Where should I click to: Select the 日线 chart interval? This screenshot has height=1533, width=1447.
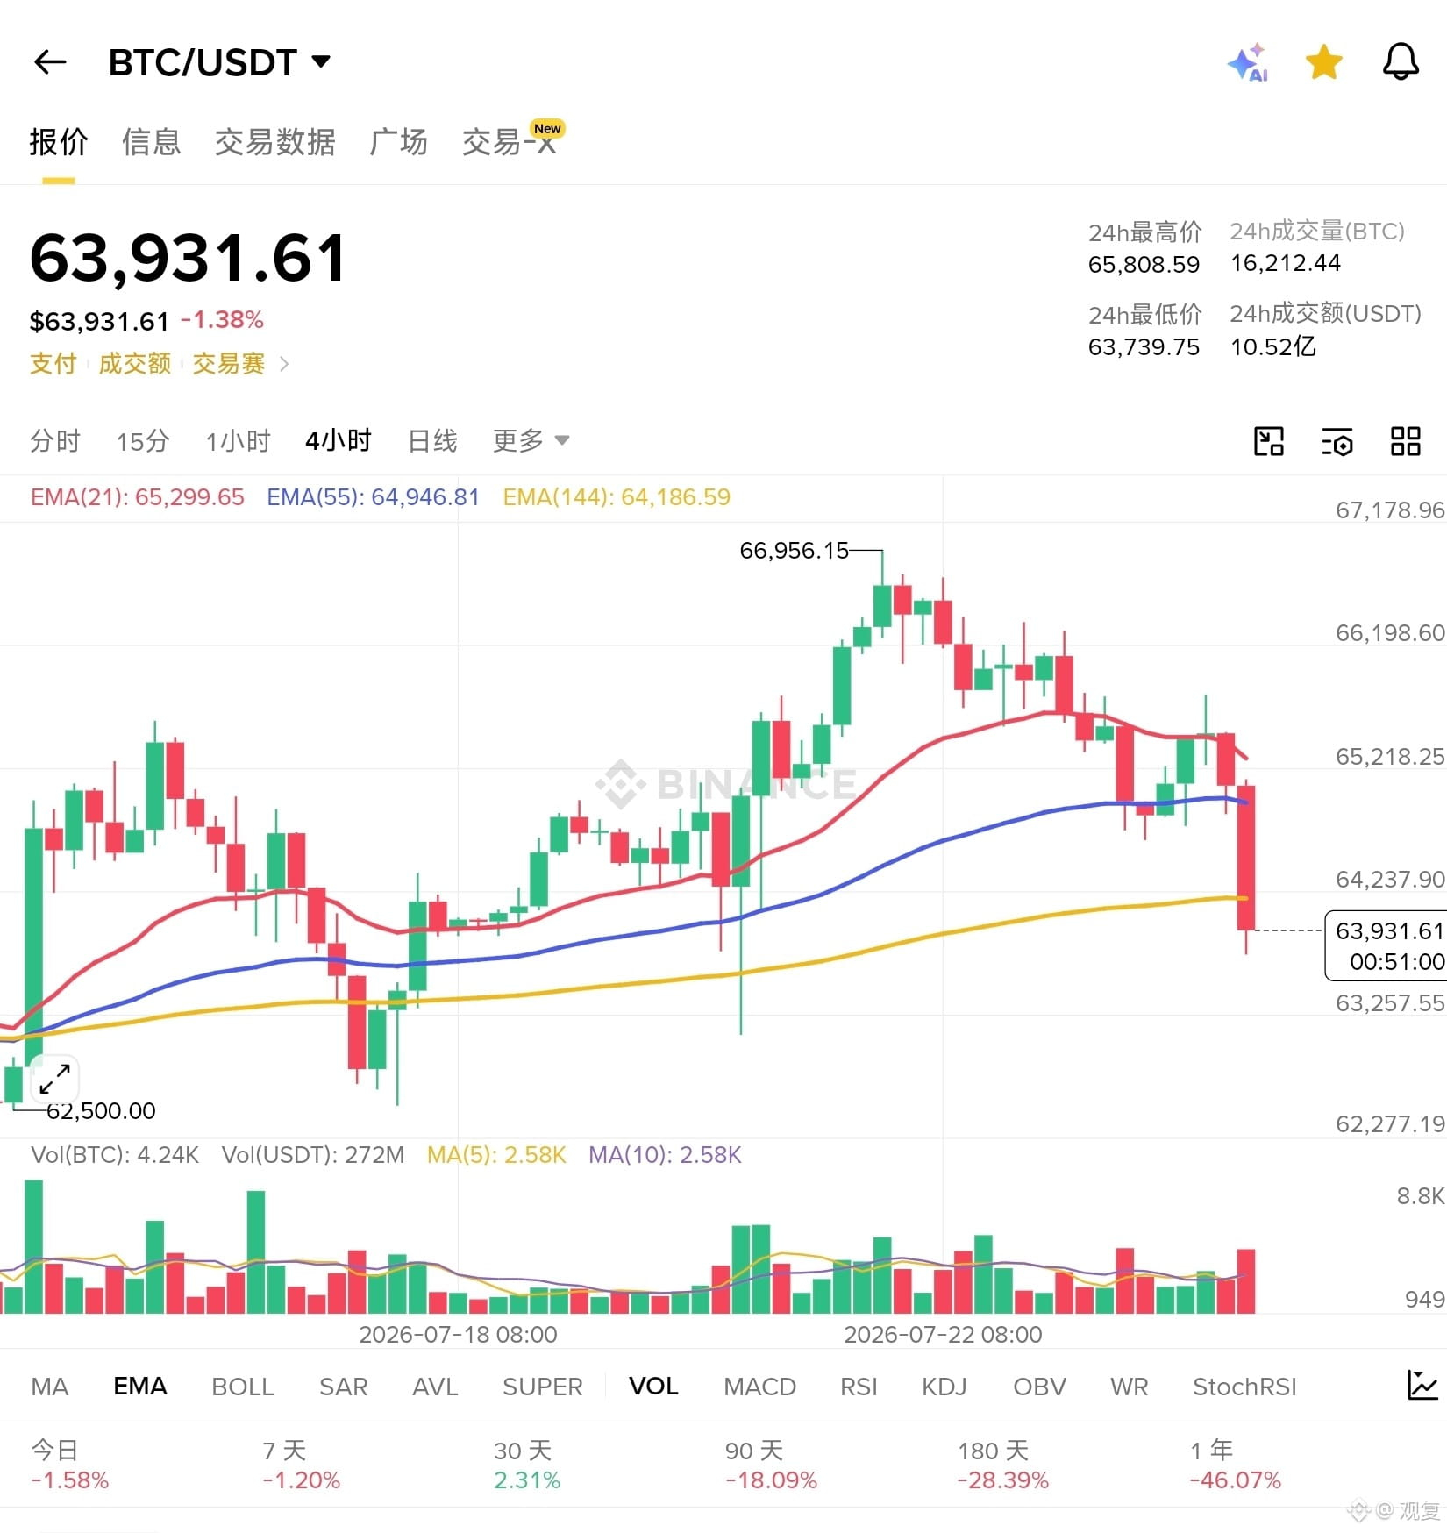pos(433,440)
